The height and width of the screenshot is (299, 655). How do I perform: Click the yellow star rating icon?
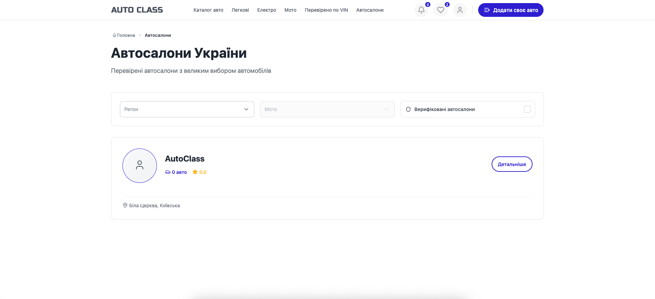click(x=195, y=172)
